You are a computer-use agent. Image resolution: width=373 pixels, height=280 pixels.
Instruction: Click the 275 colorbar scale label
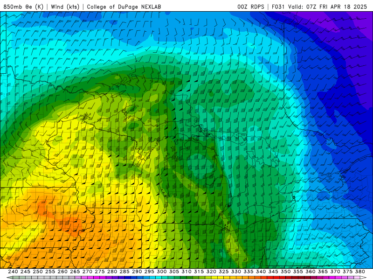point(99,272)
